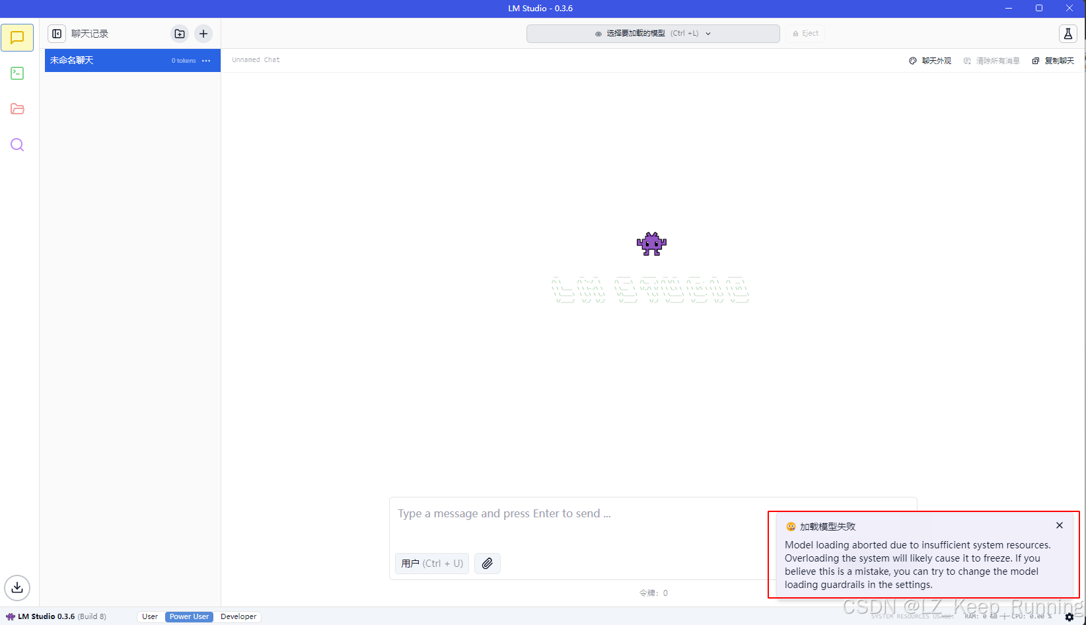Attach a file with paperclip icon

click(x=488, y=564)
